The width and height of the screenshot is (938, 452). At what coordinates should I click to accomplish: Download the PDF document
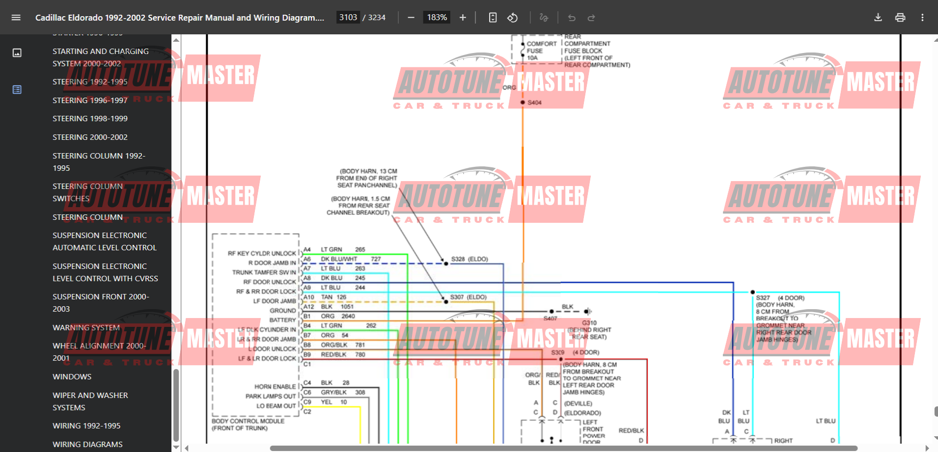point(877,17)
